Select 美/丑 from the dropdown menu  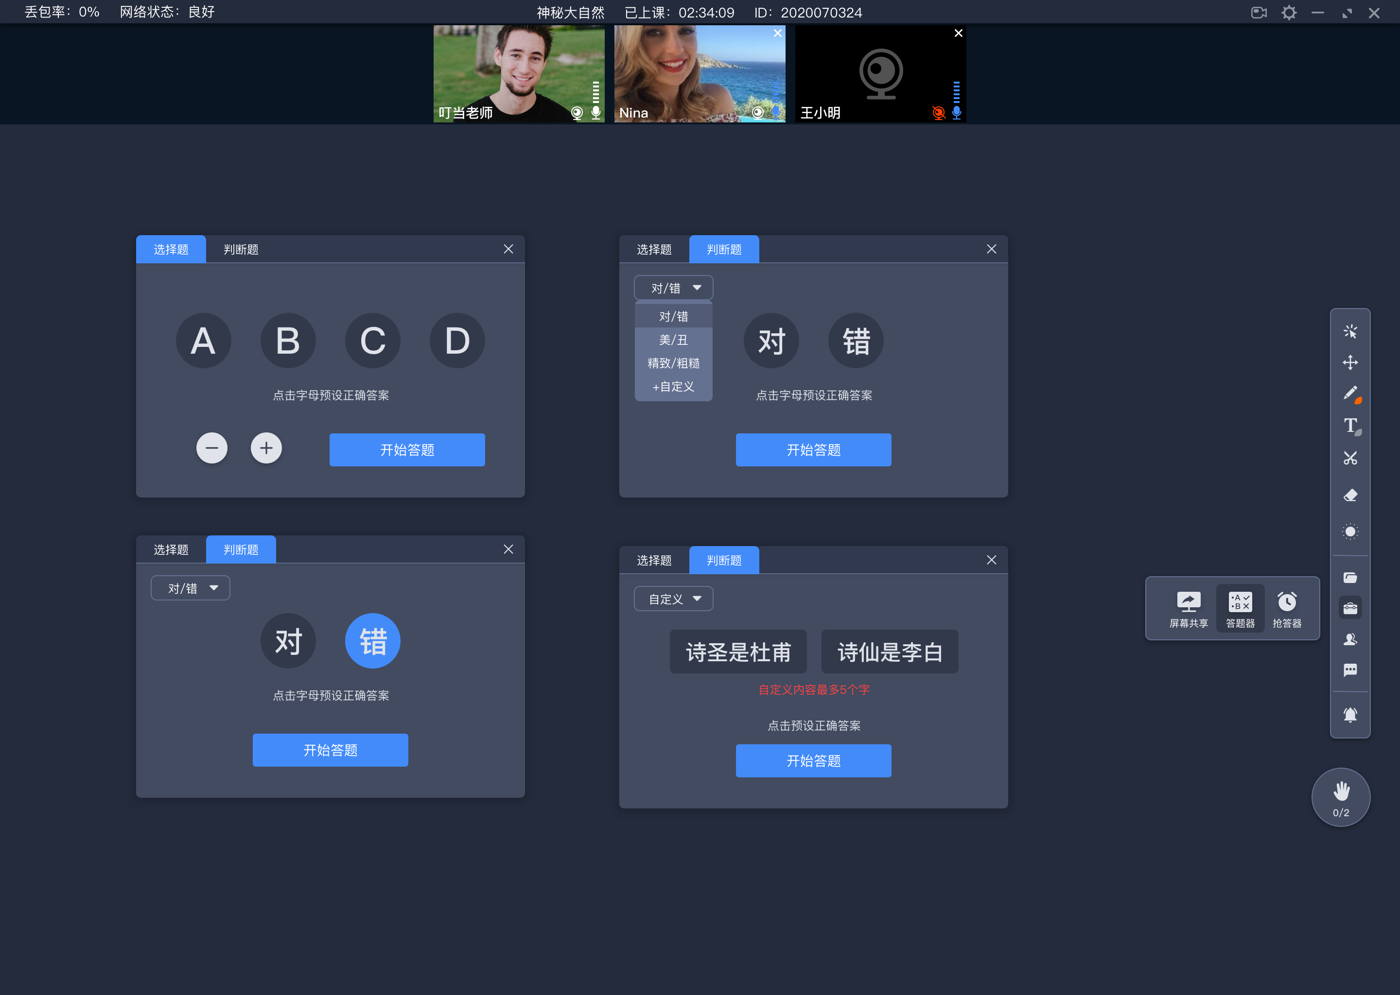click(x=671, y=339)
